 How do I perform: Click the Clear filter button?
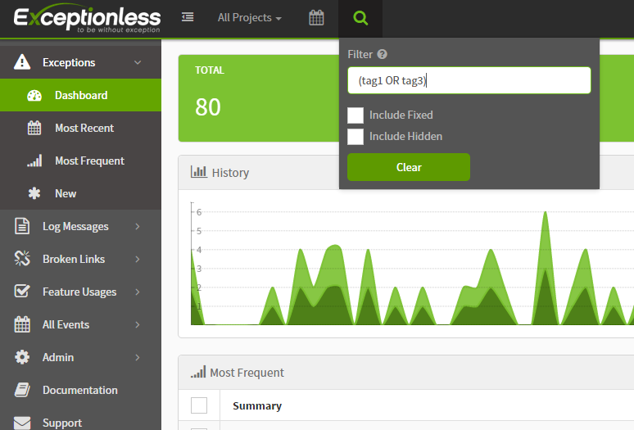pos(409,167)
